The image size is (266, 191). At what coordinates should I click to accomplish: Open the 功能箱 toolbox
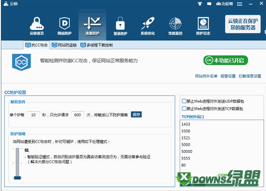225,4
